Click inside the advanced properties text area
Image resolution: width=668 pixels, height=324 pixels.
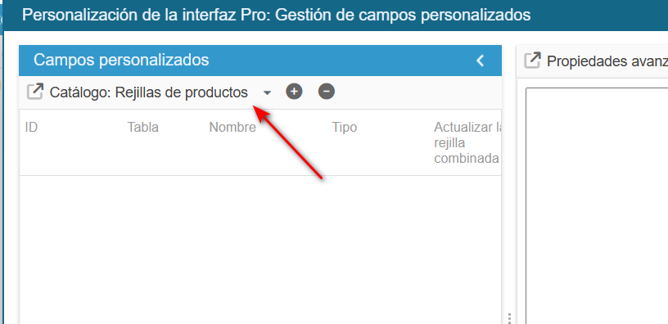[597, 206]
